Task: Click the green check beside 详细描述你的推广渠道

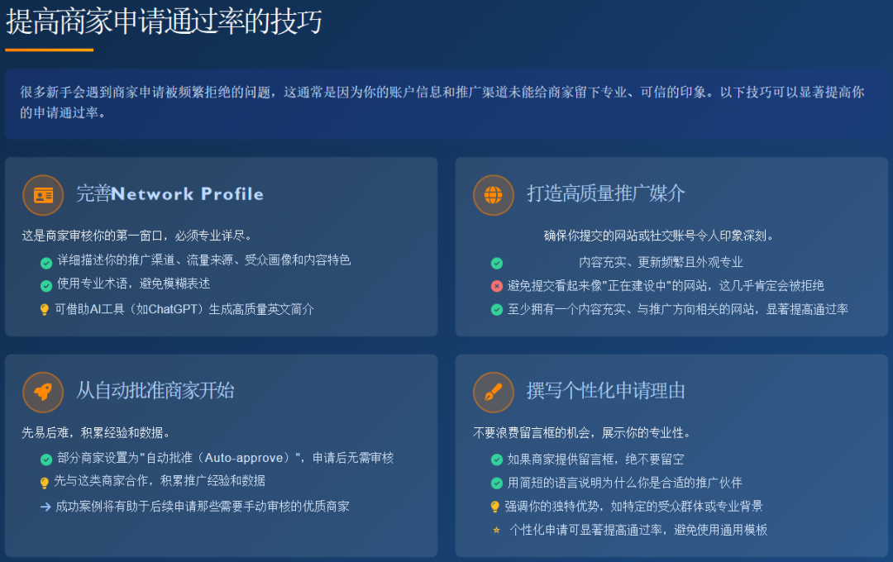Action: (45, 262)
